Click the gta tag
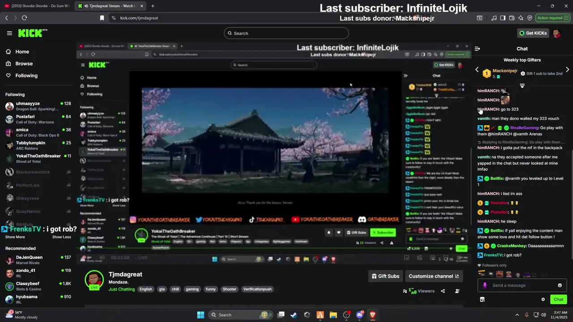The width and height of the screenshot is (573, 322). click(x=162, y=289)
